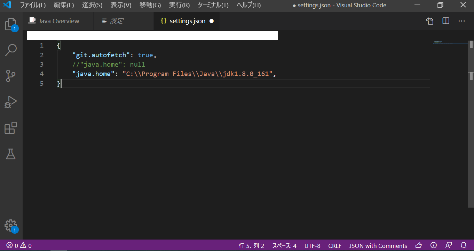The image size is (474, 251).
Task: Click the info circle icon in status bar
Action: [x=434, y=246]
